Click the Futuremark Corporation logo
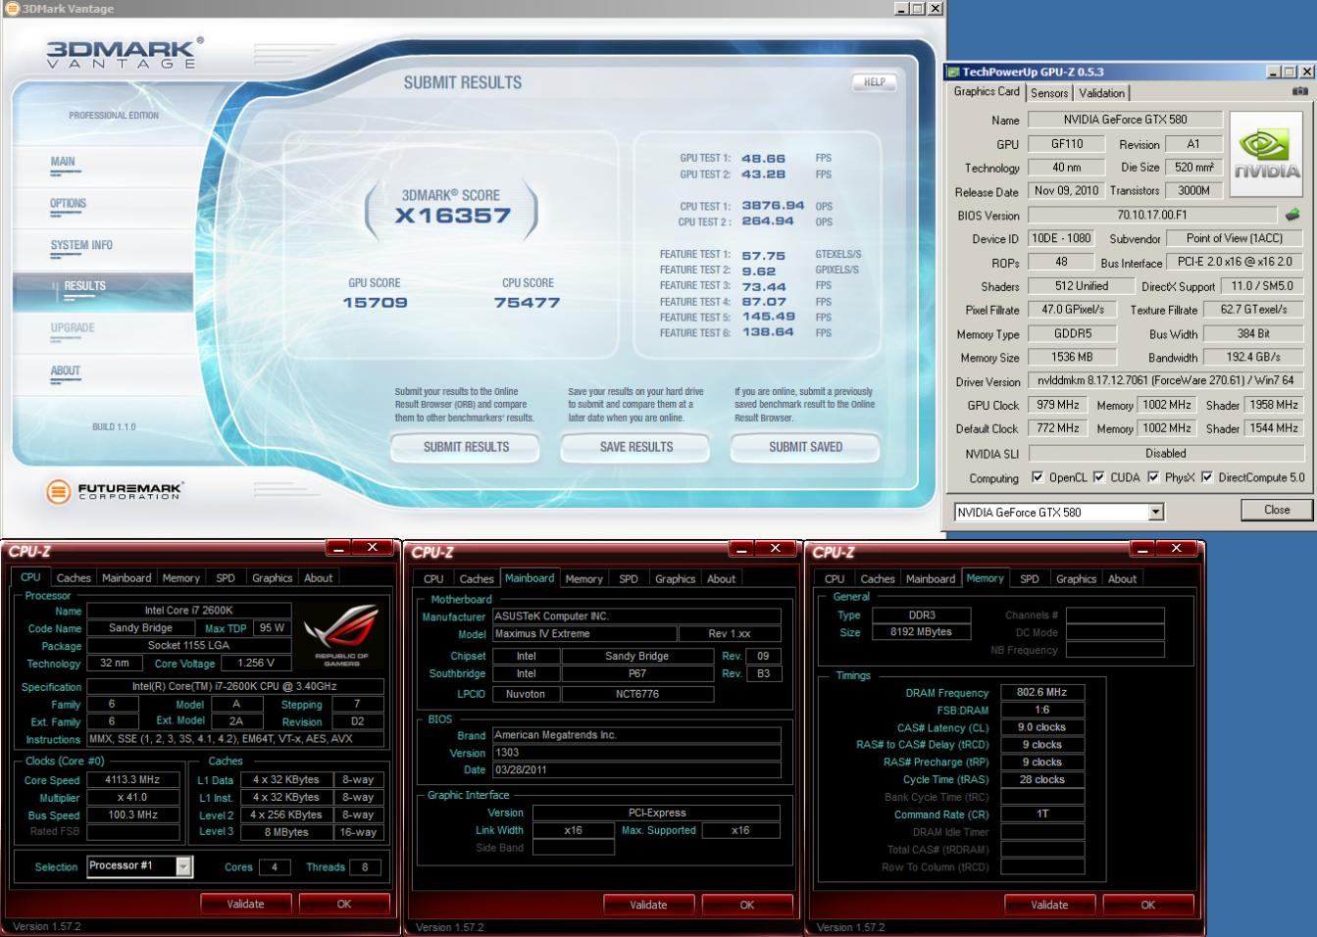The width and height of the screenshot is (1317, 937). click(x=115, y=491)
